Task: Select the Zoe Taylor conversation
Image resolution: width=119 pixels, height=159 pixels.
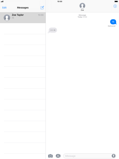Action: click(23, 18)
